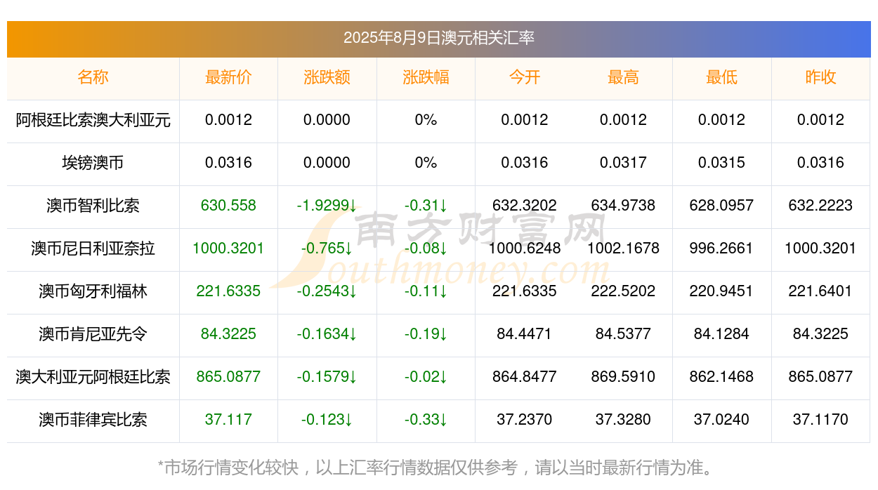Click the high value 869.5910
878x490 pixels.
tap(623, 377)
